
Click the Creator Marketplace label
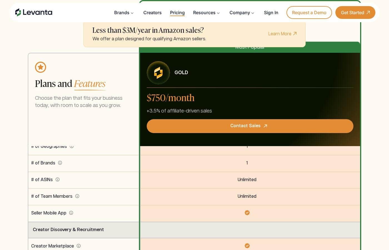(53, 246)
